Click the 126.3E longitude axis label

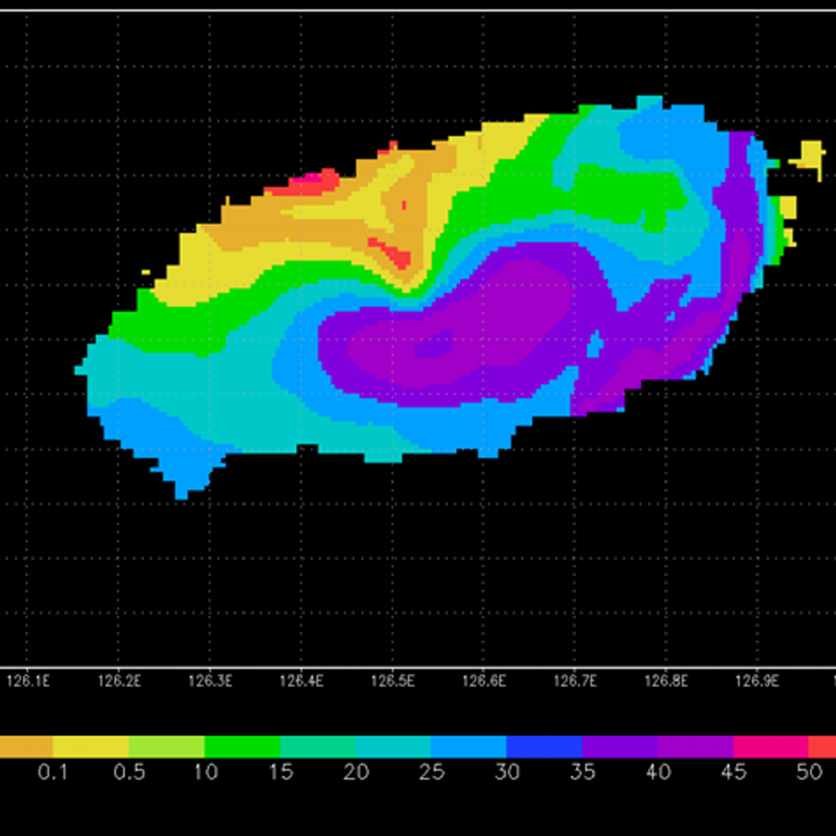tap(210, 681)
